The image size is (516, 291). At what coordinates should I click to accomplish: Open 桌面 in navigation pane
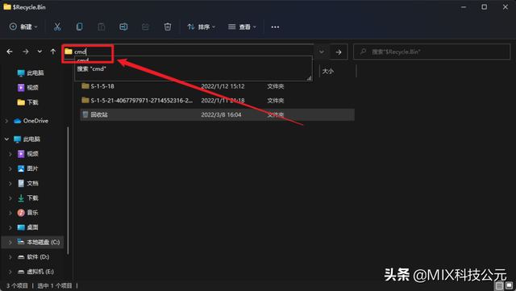28,227
